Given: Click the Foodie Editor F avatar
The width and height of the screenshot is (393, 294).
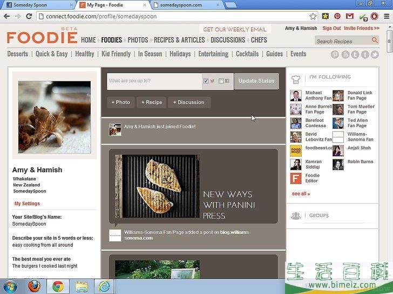Looking at the screenshot, I should click(x=296, y=178).
